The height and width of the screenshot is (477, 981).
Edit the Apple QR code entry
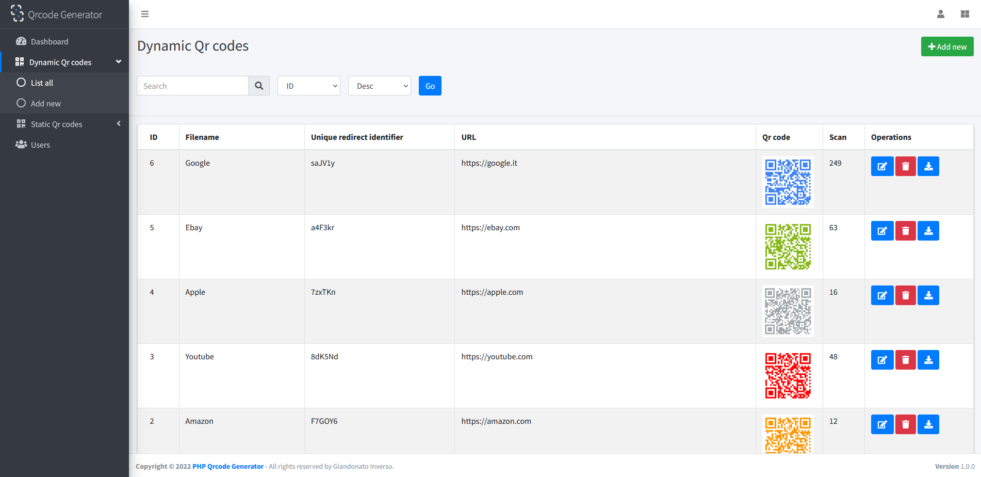(882, 295)
